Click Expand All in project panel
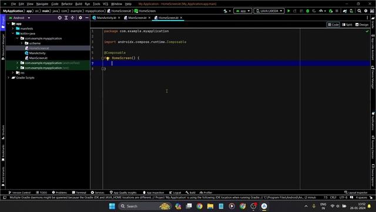The image size is (376, 212). [x=66, y=18]
